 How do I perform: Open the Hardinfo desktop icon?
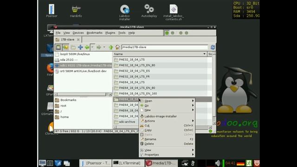76,11
